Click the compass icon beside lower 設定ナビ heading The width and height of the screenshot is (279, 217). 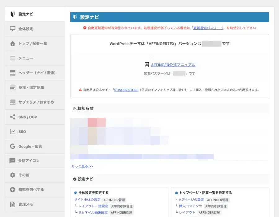point(75,179)
